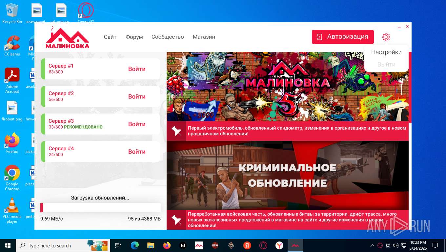Click the Сервер #3 title text

[x=61, y=121]
